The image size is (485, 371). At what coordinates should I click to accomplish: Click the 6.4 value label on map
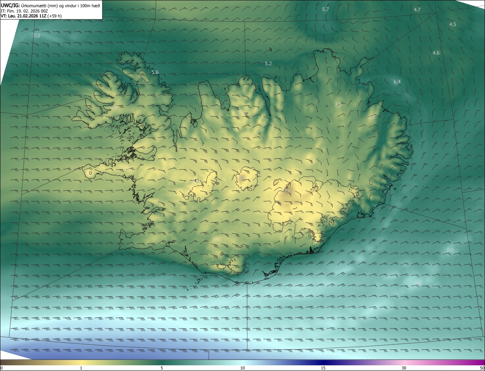point(397,82)
